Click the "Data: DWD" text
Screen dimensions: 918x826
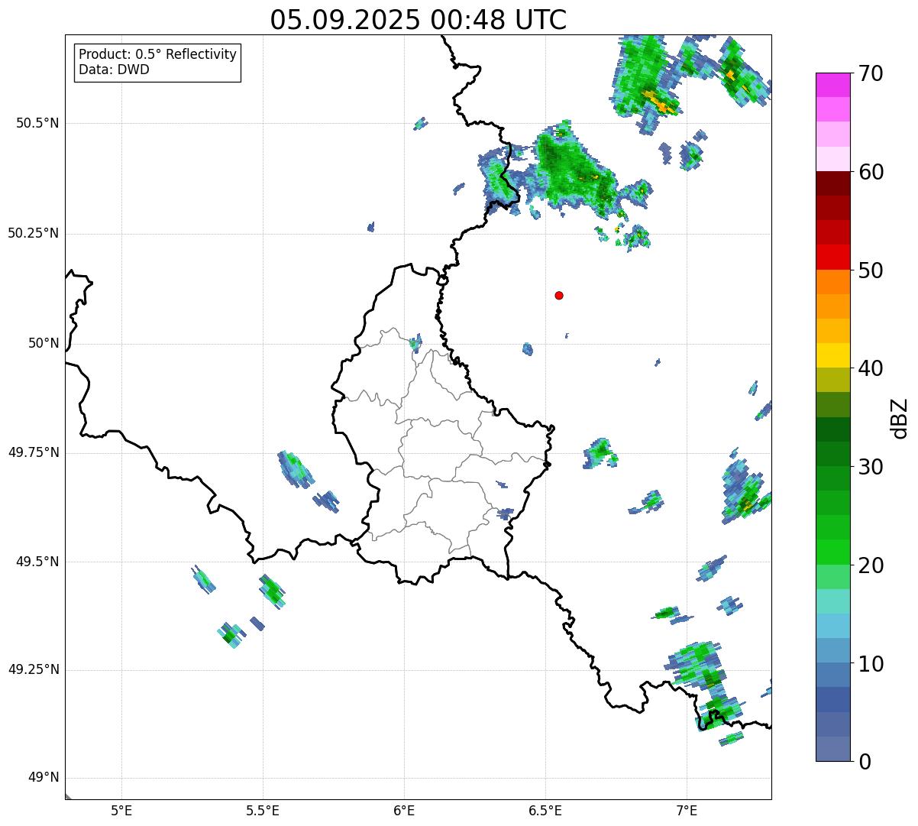(x=114, y=70)
